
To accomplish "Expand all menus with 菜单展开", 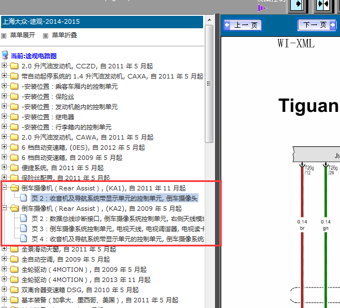I will tap(23, 35).
